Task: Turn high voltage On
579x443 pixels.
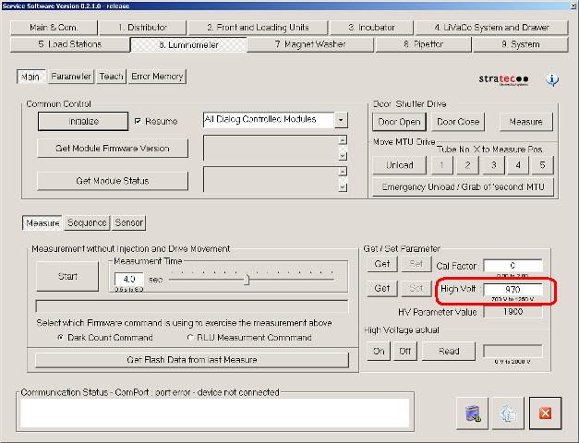Action: pos(379,351)
